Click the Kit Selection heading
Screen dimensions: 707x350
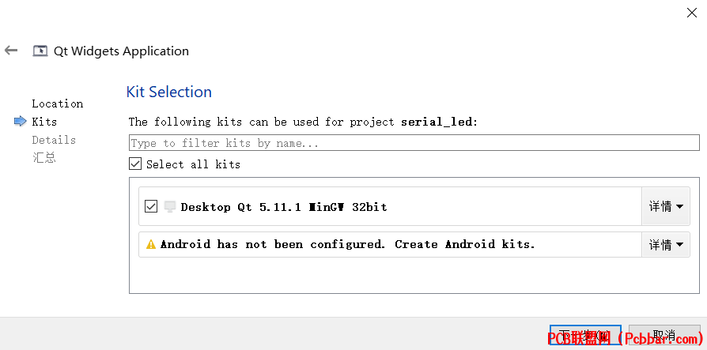pyautogui.click(x=169, y=92)
